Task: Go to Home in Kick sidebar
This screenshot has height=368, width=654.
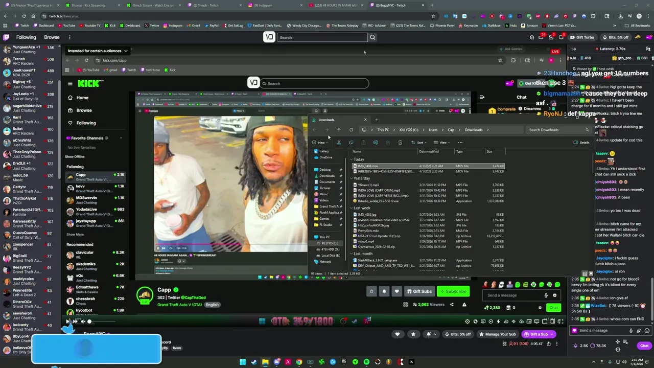Action: tap(82, 98)
